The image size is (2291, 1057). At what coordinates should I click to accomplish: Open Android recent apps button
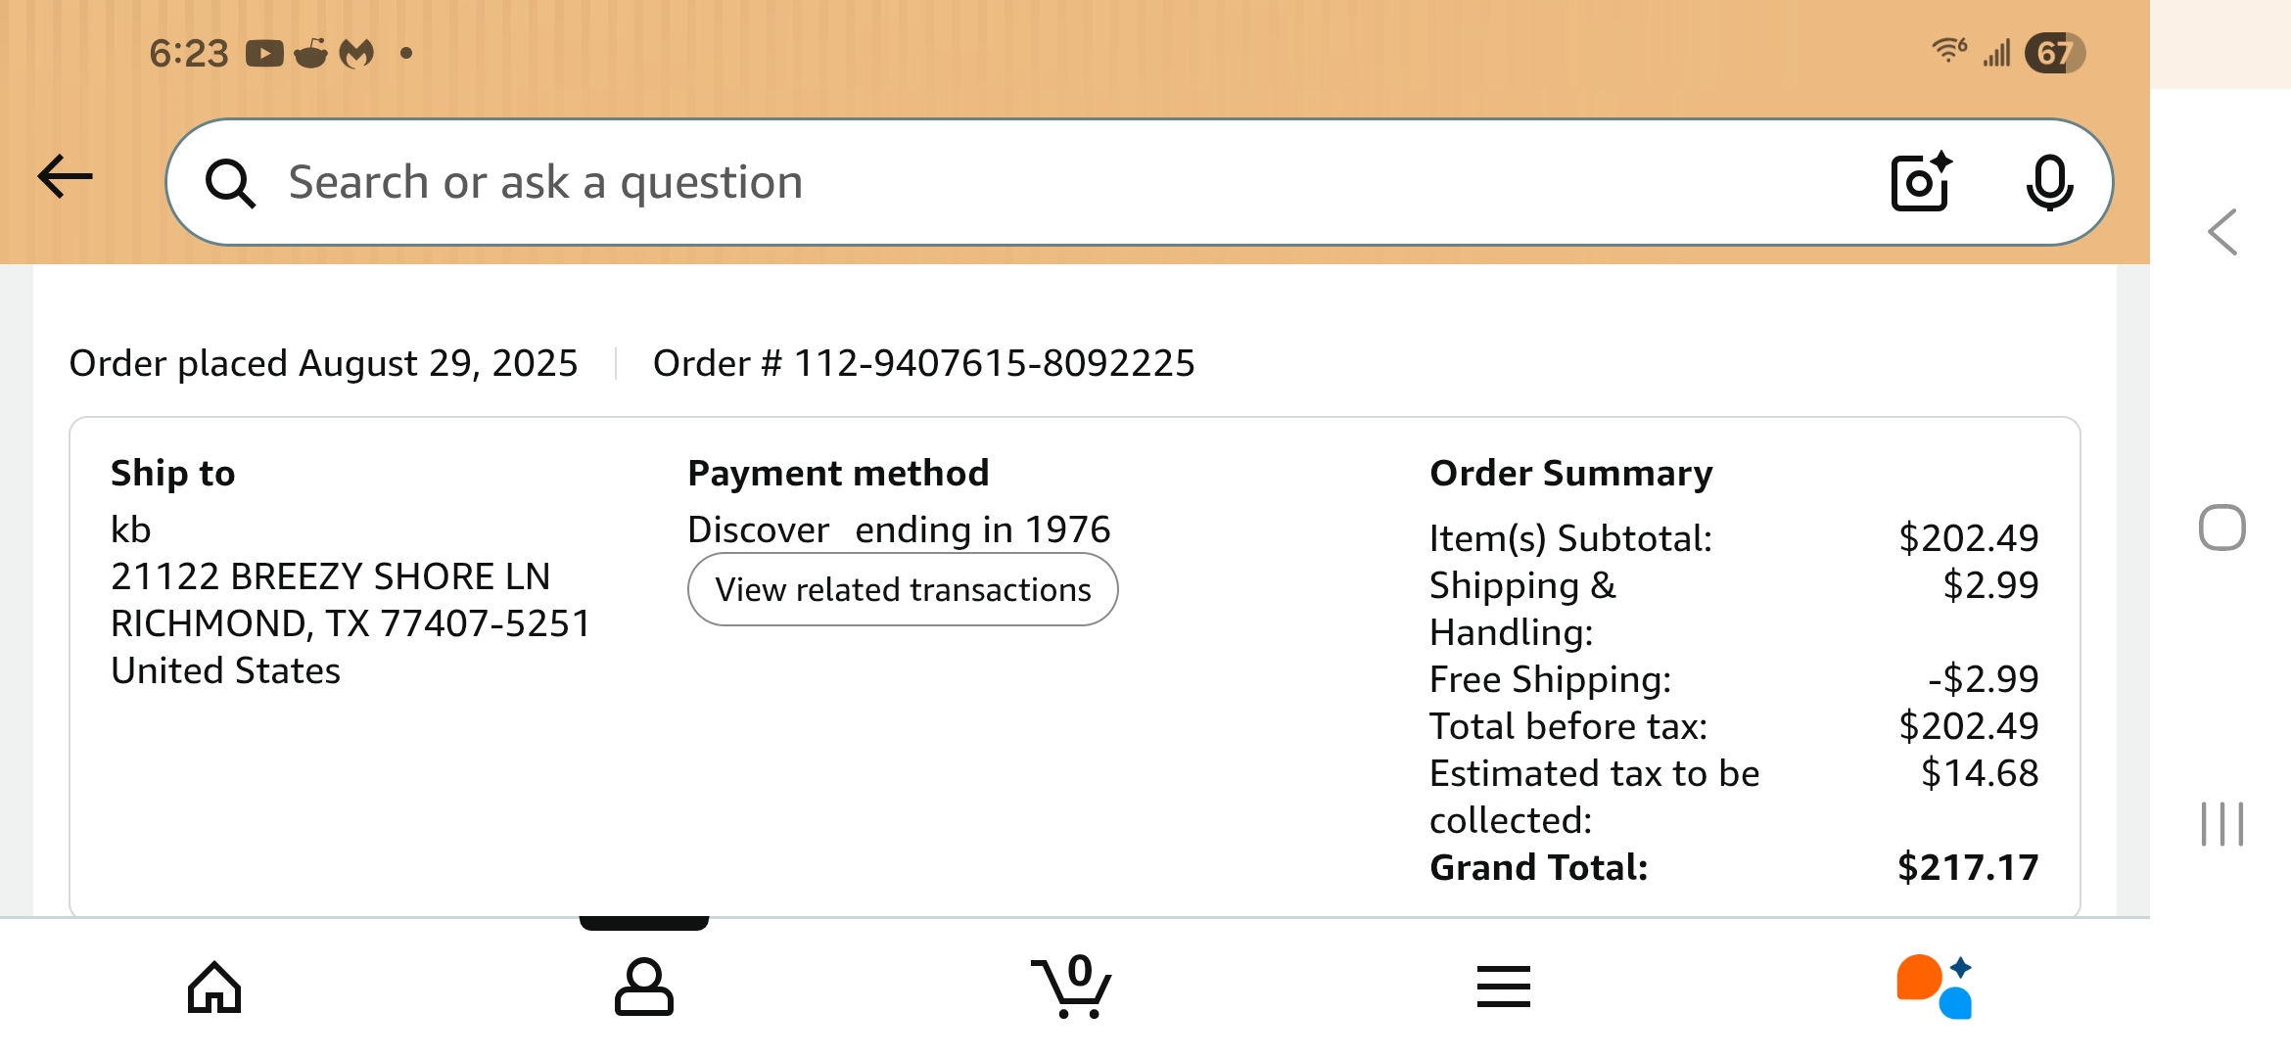tap(2221, 823)
